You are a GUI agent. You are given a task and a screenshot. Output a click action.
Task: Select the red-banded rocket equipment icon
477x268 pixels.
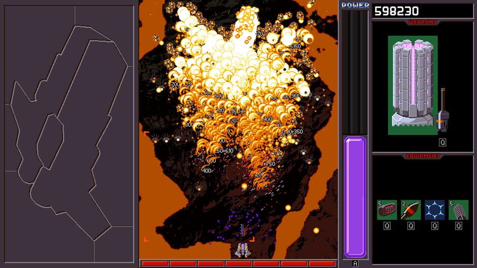(x=411, y=210)
